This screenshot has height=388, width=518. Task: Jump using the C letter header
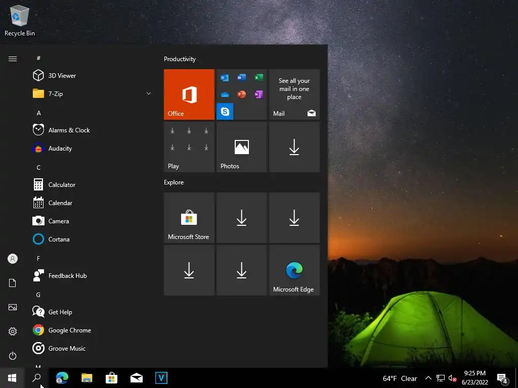click(x=38, y=168)
